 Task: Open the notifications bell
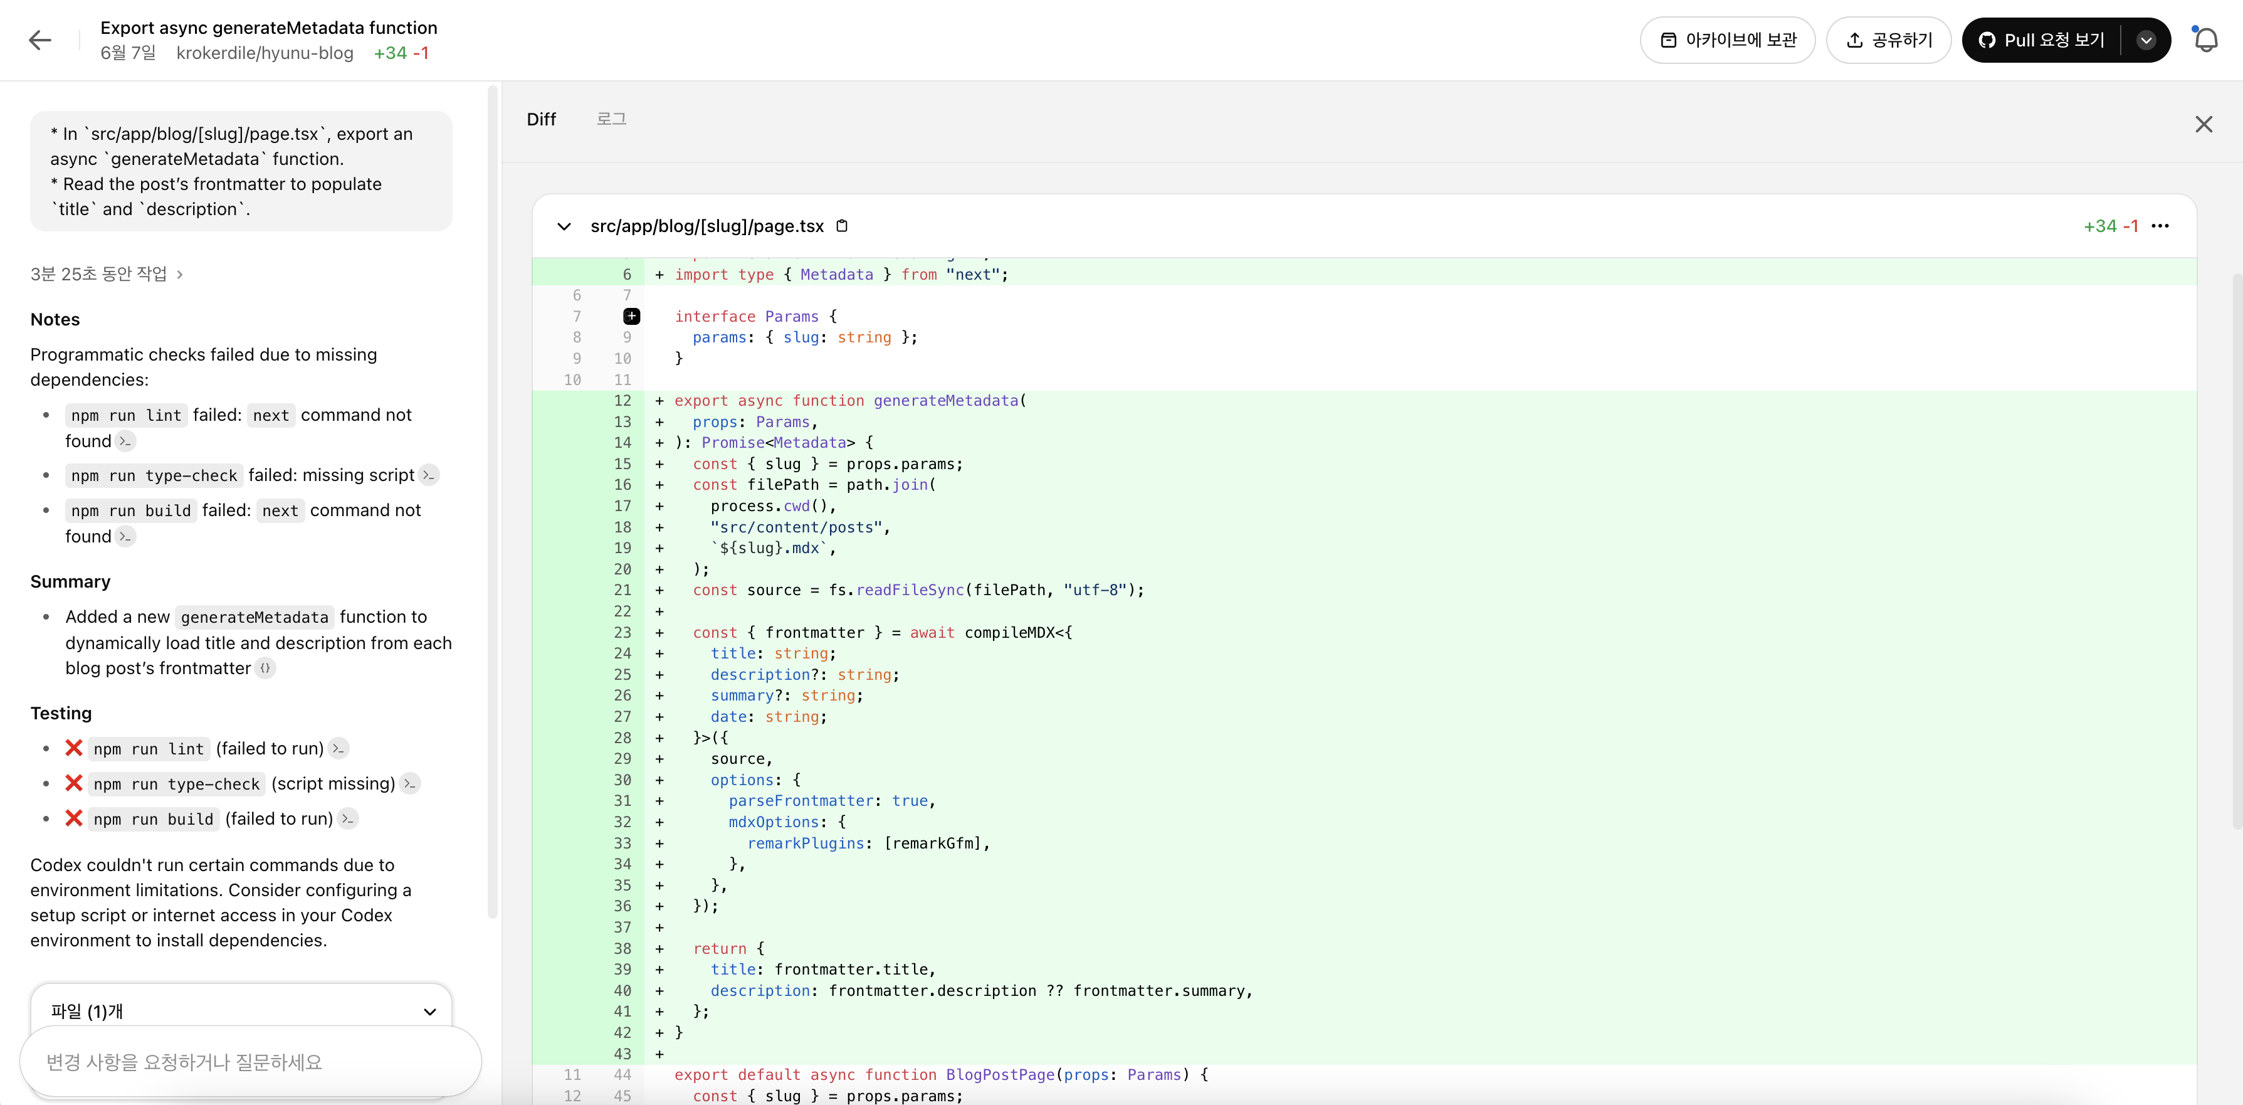coord(2205,40)
